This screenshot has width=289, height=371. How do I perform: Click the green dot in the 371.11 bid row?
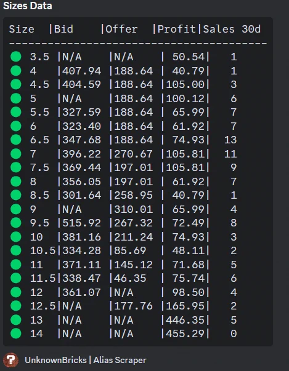(16, 265)
